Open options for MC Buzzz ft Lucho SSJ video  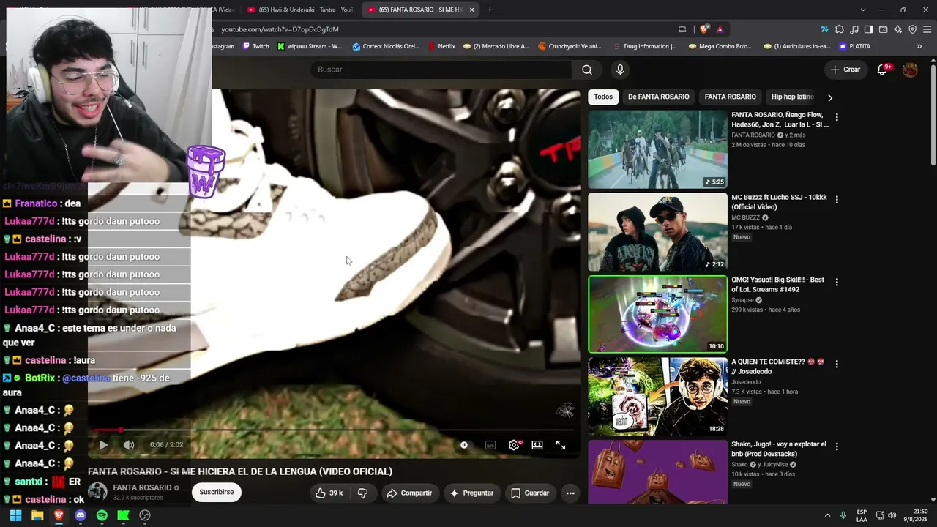coord(837,199)
